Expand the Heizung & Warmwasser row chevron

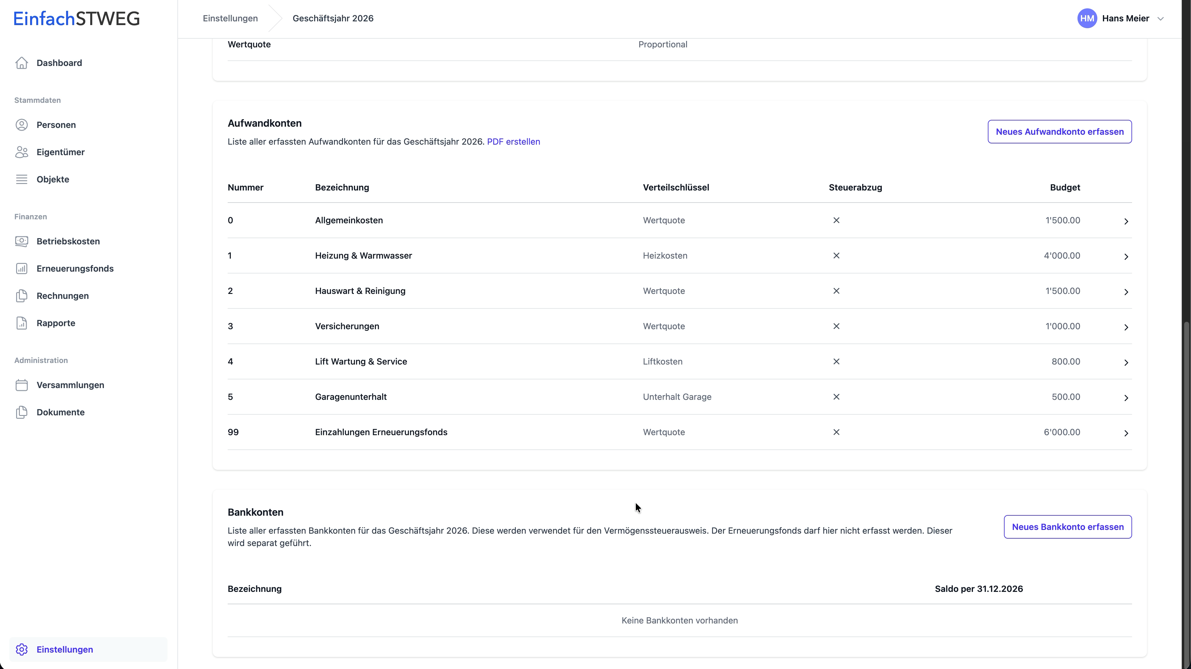(x=1126, y=257)
